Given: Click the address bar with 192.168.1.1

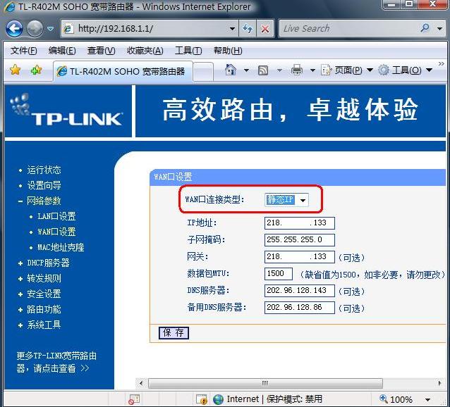Looking at the screenshot, I should [x=150, y=29].
